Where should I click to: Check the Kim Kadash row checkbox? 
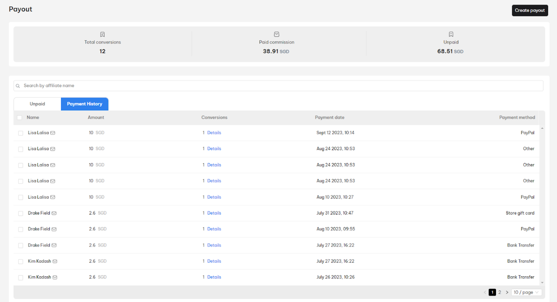click(x=21, y=261)
